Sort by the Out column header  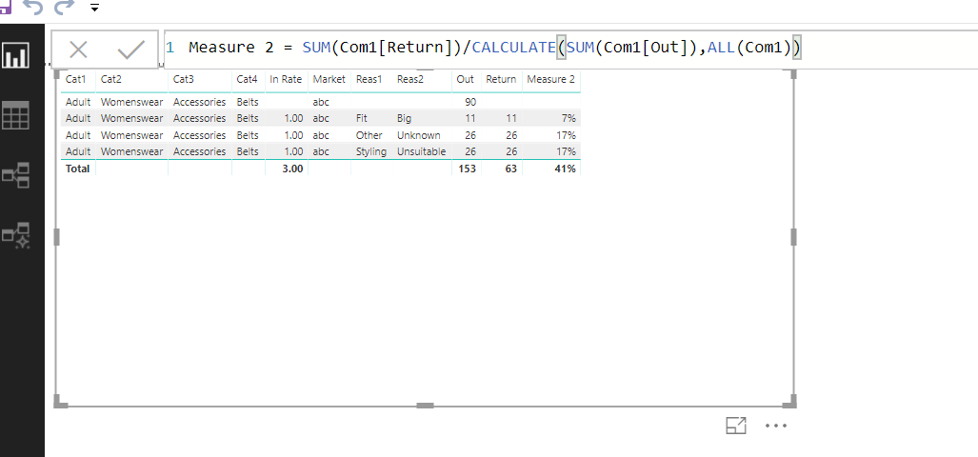point(466,79)
